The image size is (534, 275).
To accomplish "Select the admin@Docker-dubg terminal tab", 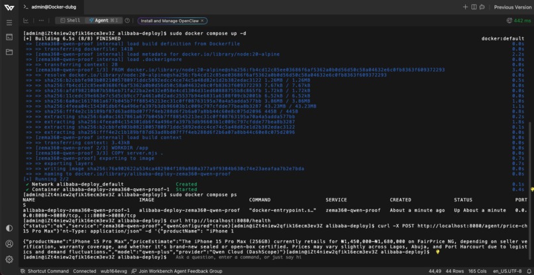I will click(x=50, y=7).
